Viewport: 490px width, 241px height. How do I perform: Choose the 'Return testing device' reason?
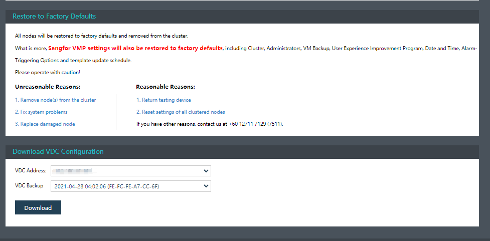164,100
